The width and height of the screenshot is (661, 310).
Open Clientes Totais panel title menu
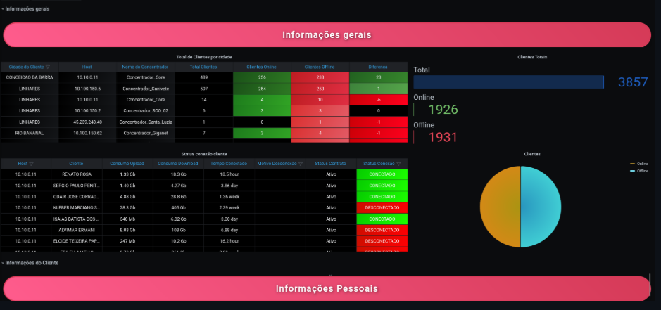pos(531,56)
